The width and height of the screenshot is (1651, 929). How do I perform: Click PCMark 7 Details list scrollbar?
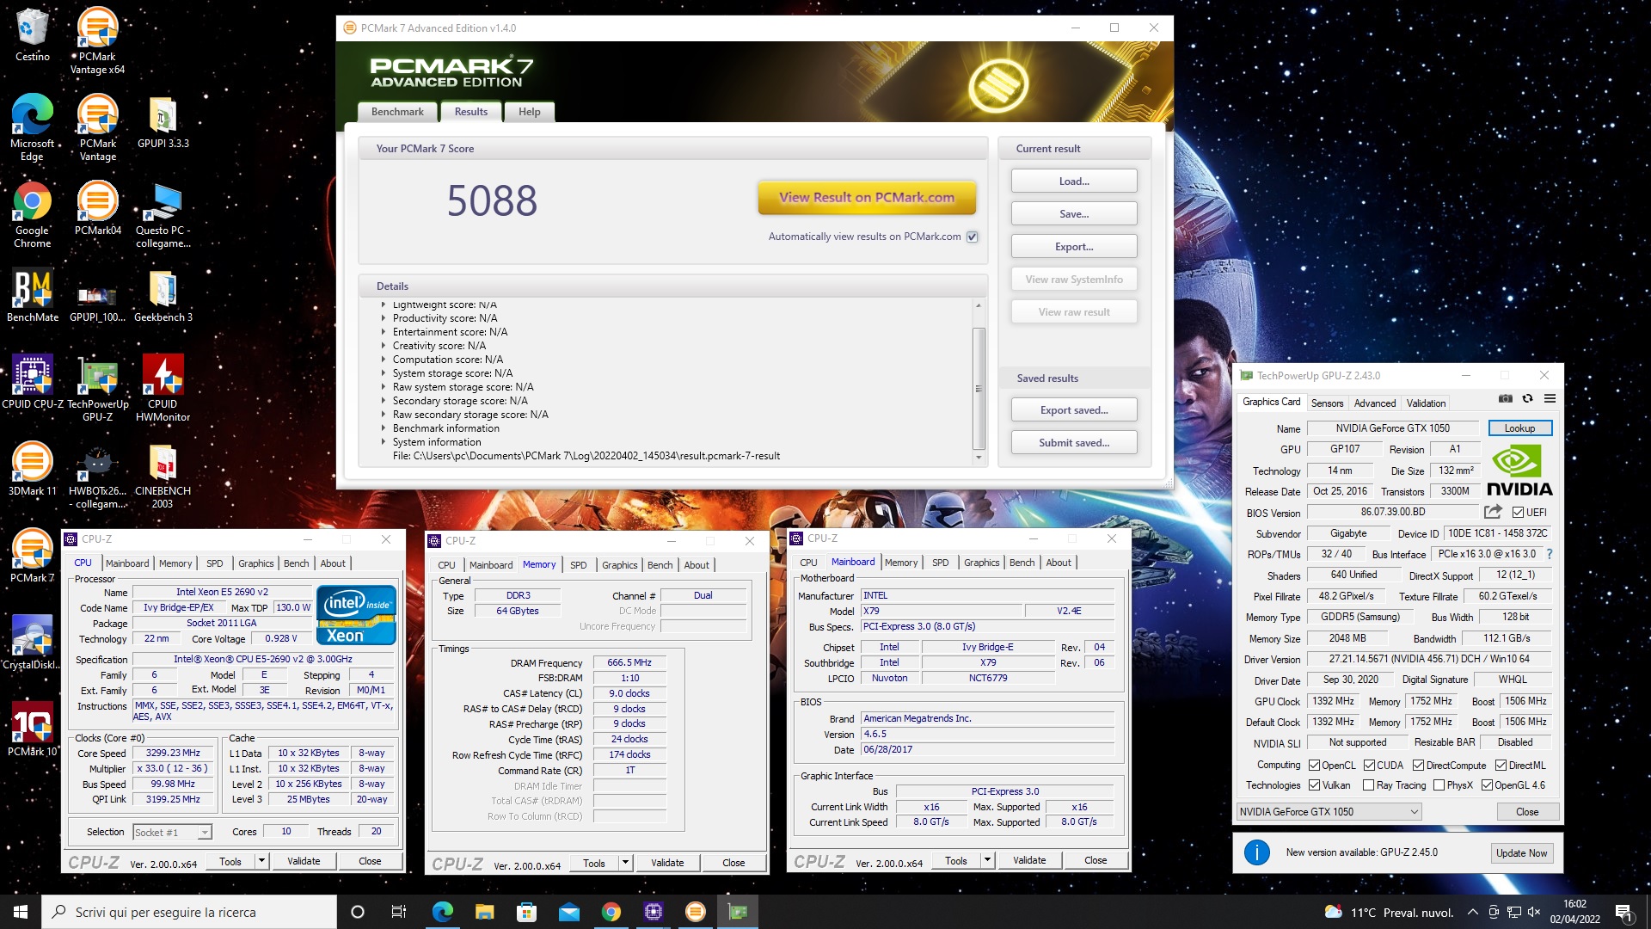(978, 387)
